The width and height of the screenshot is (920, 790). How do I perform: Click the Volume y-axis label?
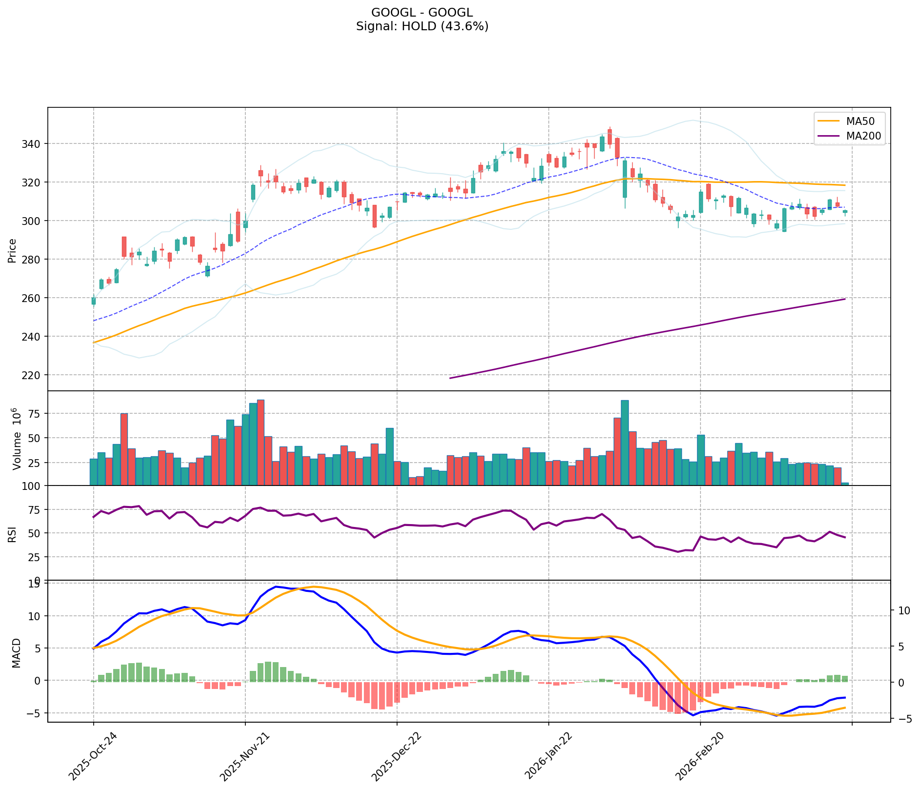(x=16, y=438)
